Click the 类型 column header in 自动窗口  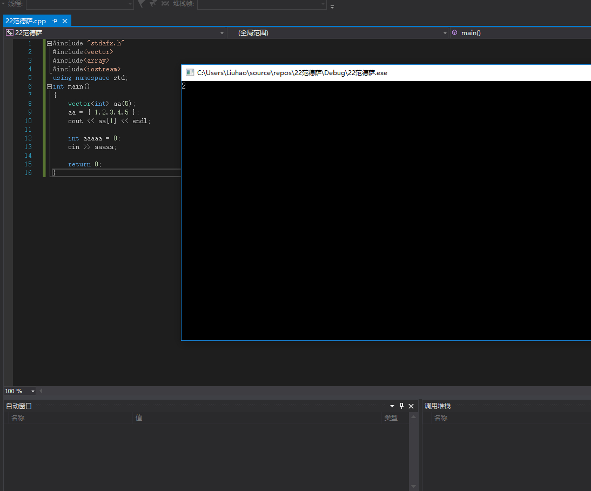(391, 418)
